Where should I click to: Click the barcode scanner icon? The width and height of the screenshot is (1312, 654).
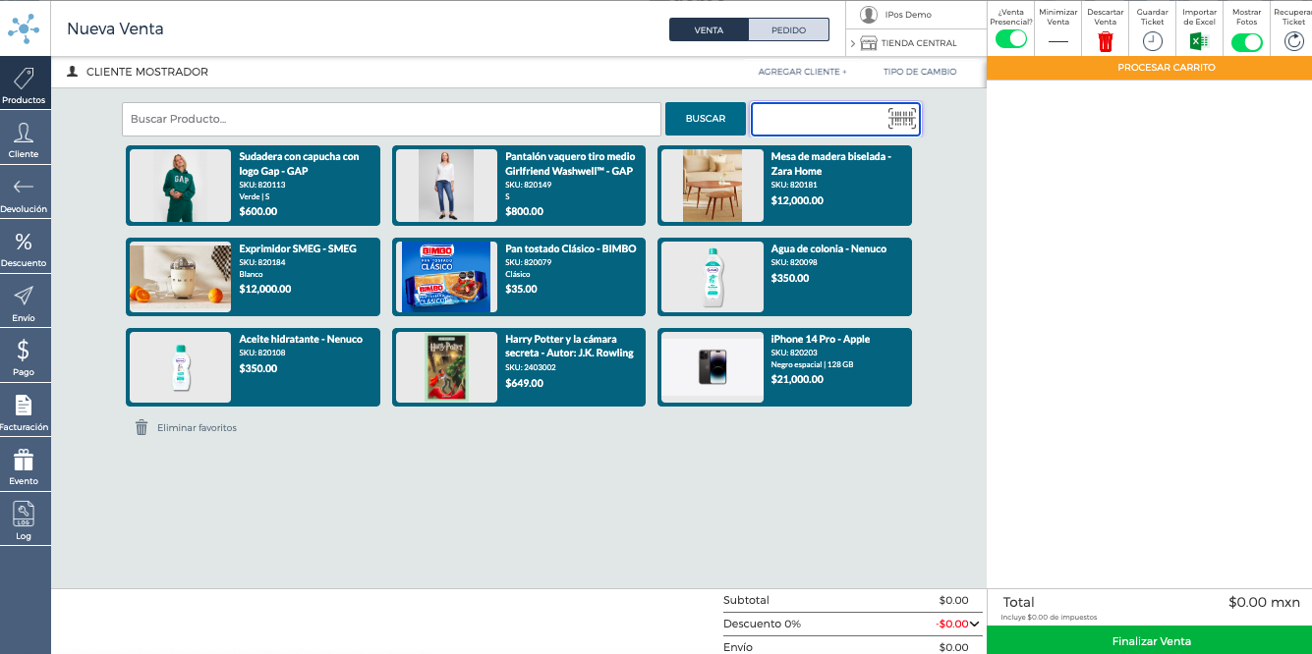(902, 119)
